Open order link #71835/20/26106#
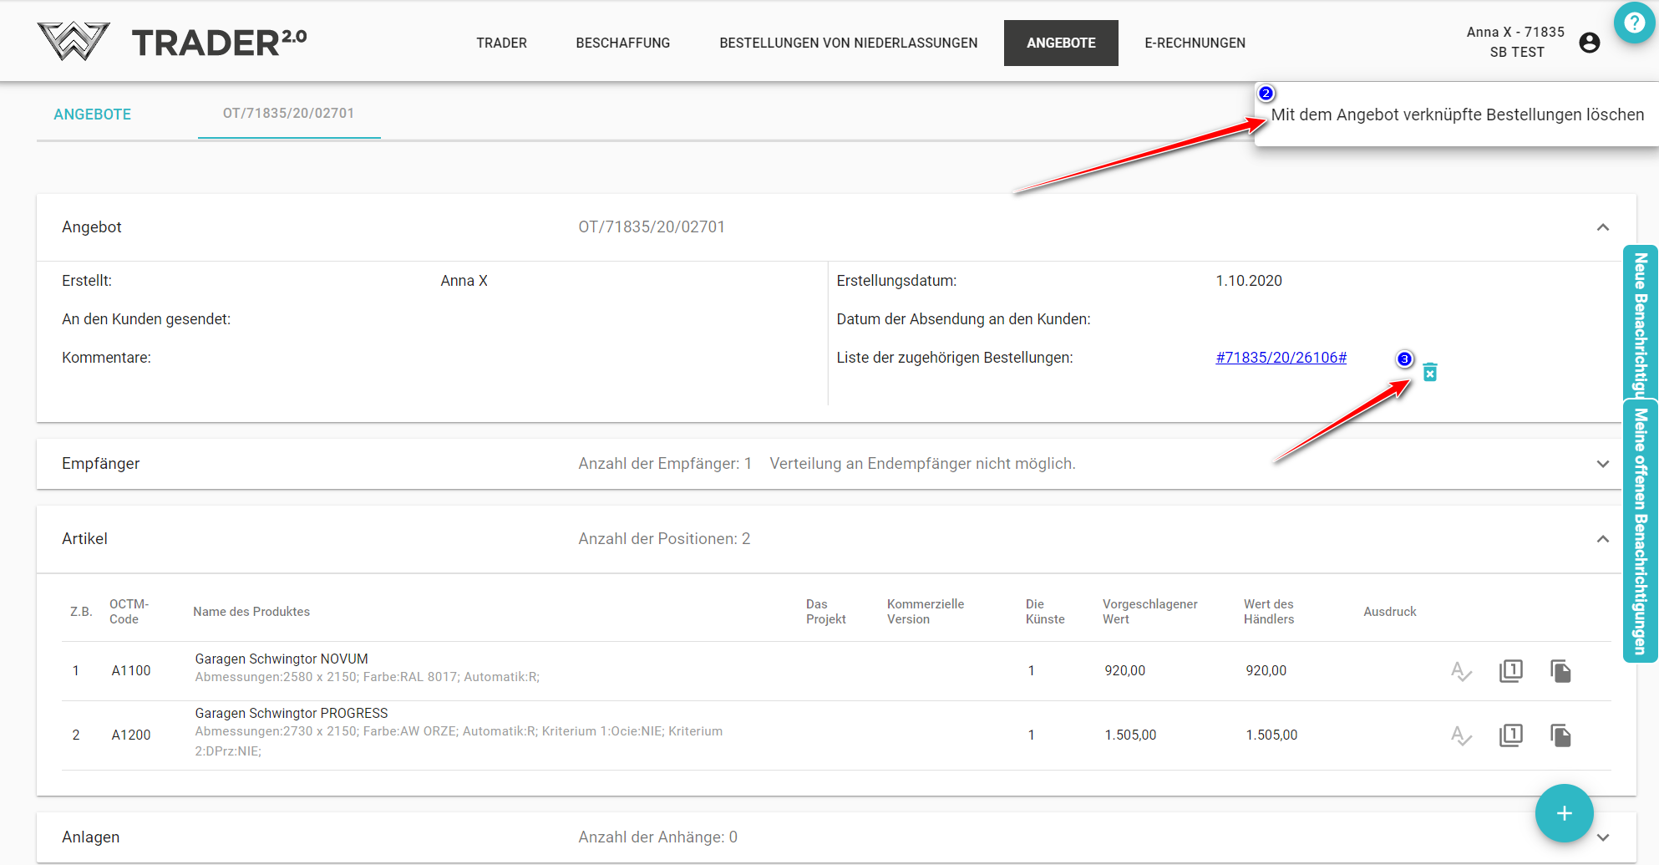This screenshot has width=1659, height=865. tap(1281, 358)
